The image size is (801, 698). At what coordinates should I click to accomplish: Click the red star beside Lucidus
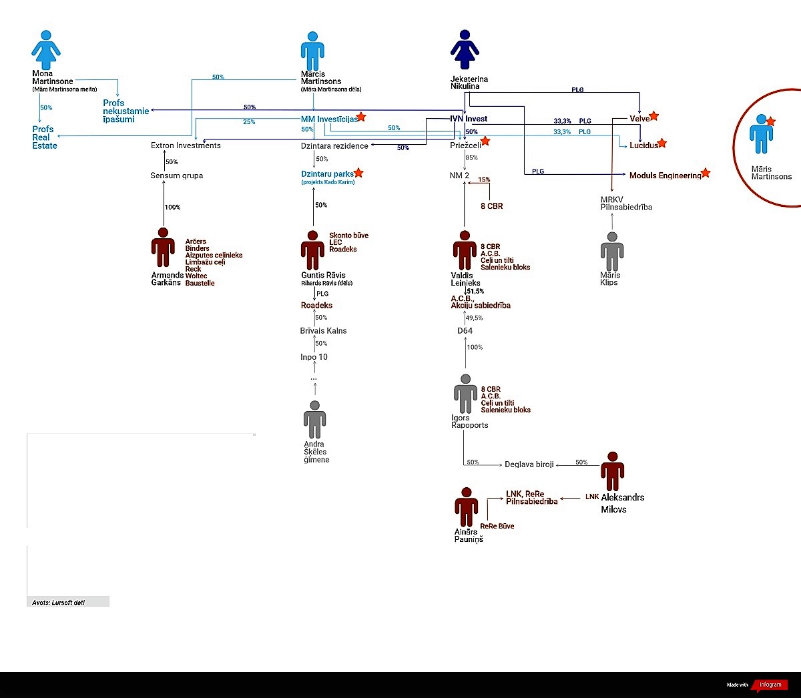click(x=662, y=143)
